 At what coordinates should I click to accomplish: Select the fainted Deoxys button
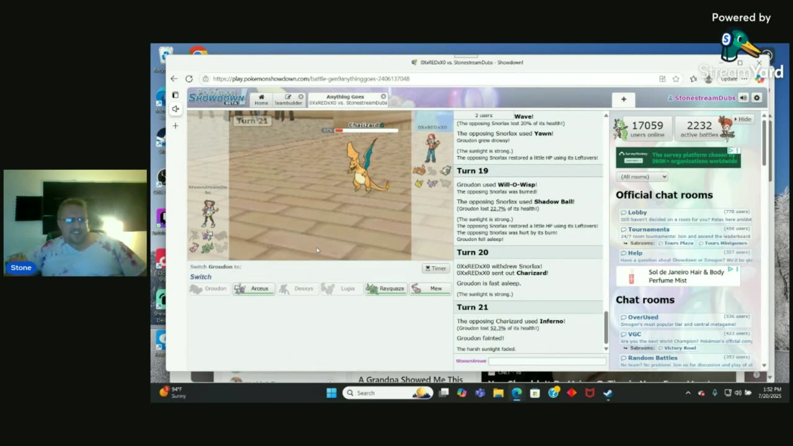point(298,289)
